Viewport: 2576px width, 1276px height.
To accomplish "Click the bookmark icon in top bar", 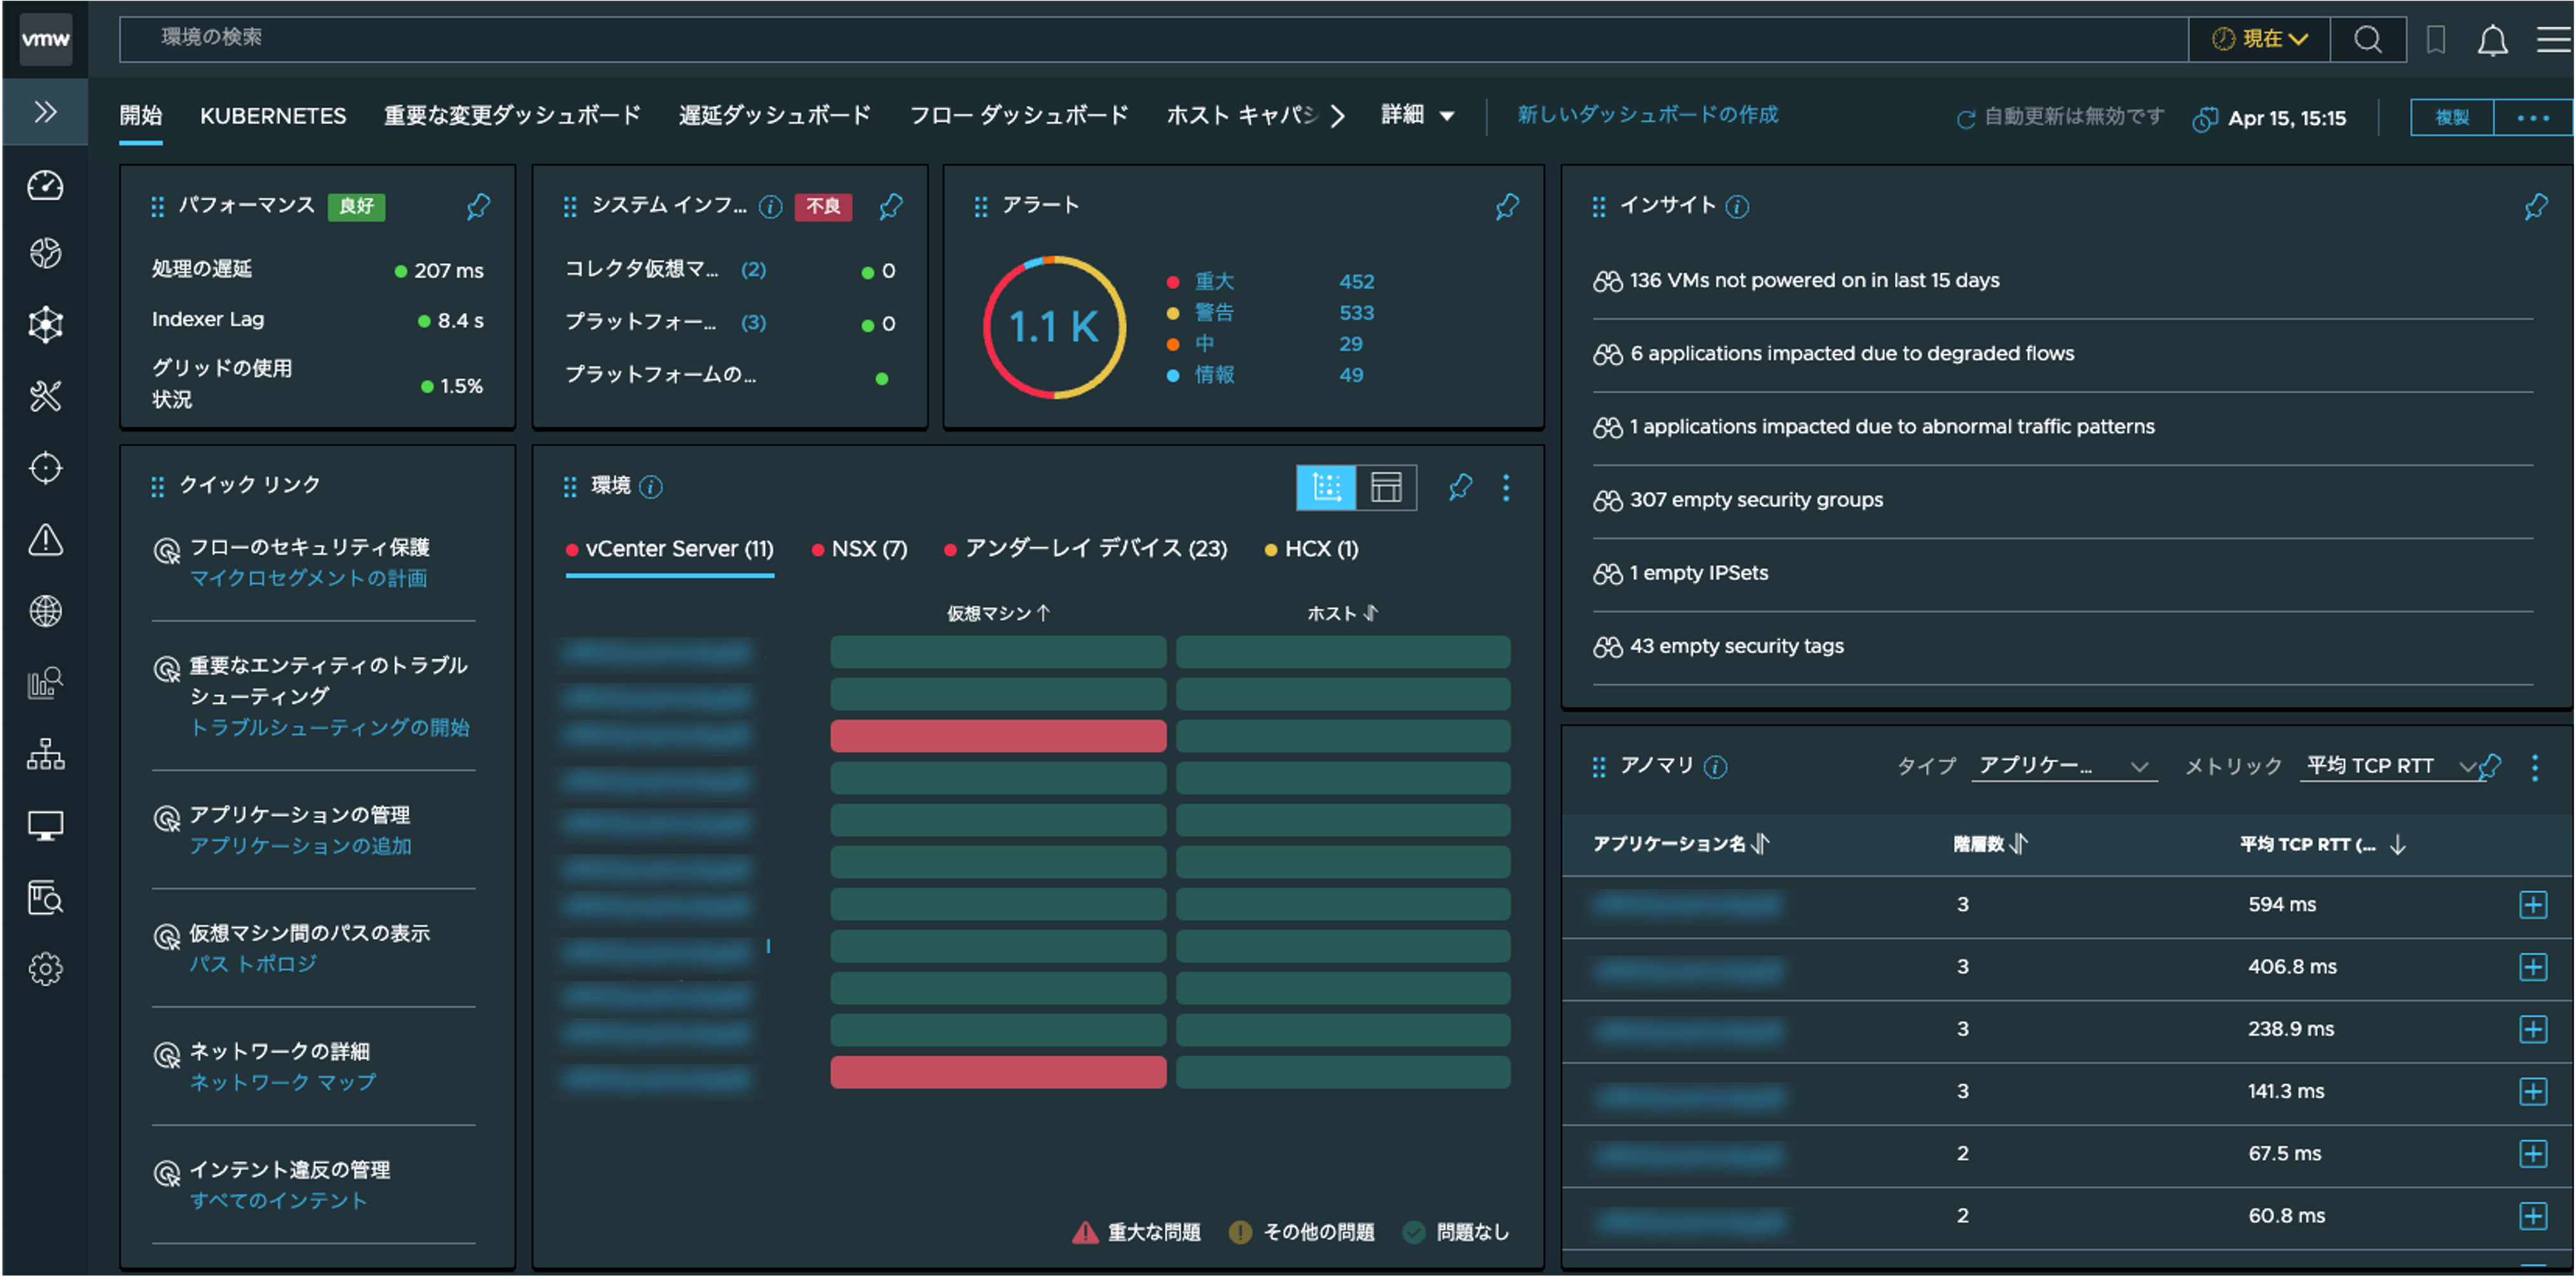I will [2435, 40].
